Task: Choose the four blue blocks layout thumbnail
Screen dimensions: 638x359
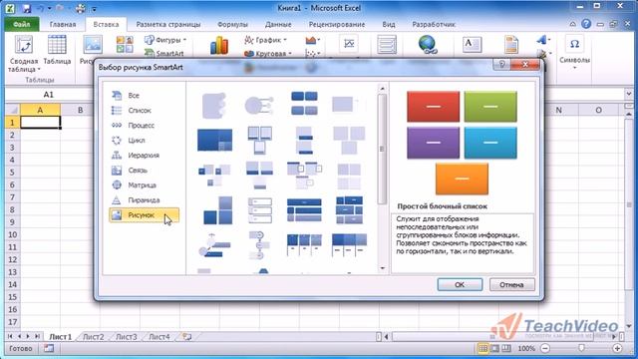Action: (304, 103)
